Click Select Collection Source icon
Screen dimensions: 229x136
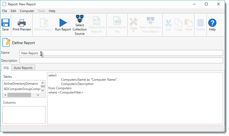[x=79, y=19]
